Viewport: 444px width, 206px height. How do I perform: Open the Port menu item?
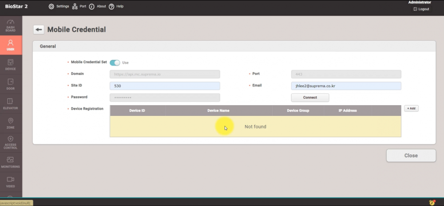(79, 7)
